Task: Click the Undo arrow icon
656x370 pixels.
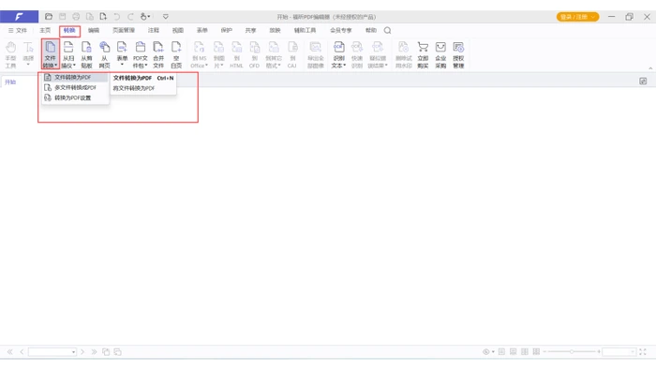Action: pos(117,17)
